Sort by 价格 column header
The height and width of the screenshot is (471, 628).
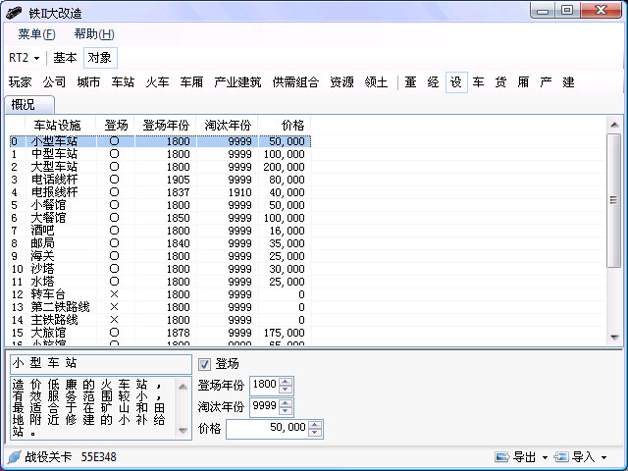point(284,126)
